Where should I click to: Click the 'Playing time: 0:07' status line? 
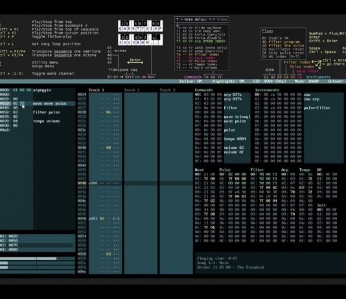pyautogui.click(x=217, y=258)
